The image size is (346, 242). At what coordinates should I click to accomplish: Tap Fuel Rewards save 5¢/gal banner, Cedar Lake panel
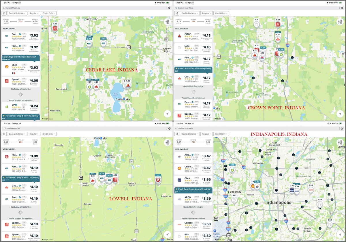20,58
